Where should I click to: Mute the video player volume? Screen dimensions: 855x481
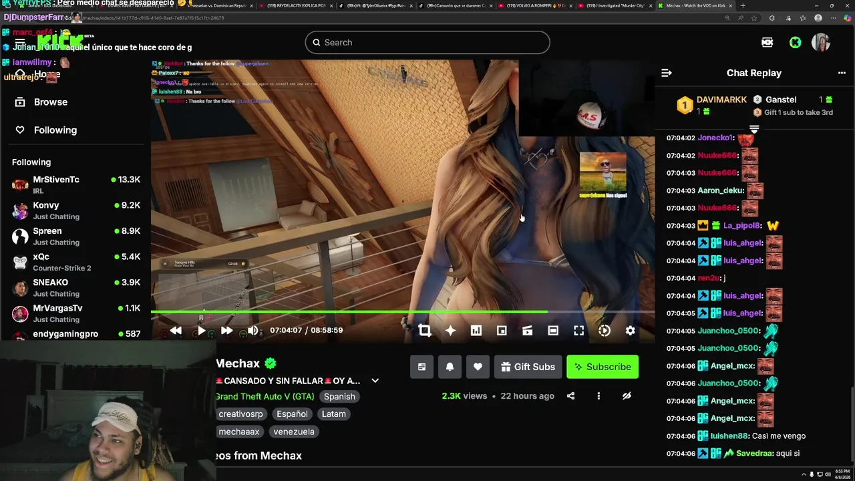coord(252,330)
